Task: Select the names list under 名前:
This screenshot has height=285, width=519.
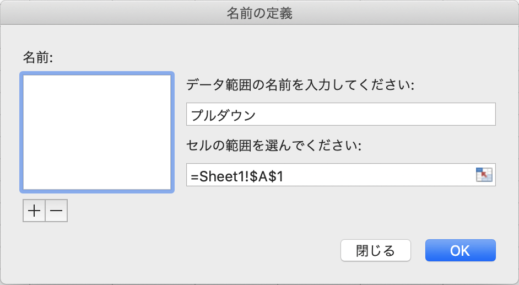Action: (x=97, y=132)
